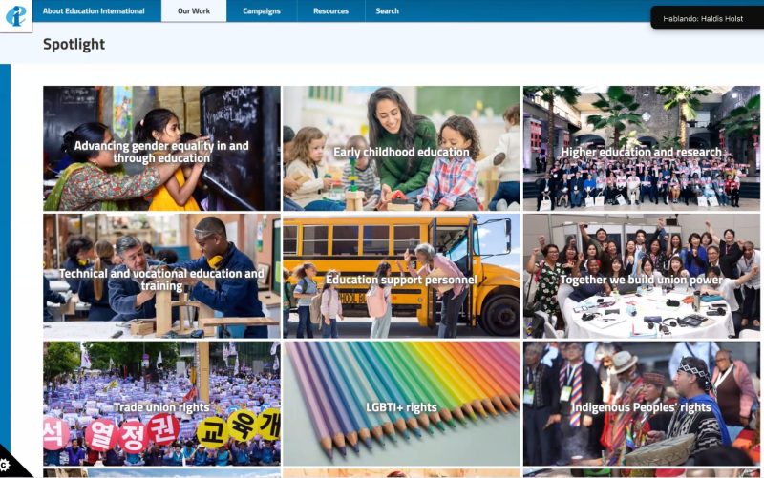Select the Our Work tab
Image resolution: width=764 pixels, height=478 pixels.
point(194,10)
